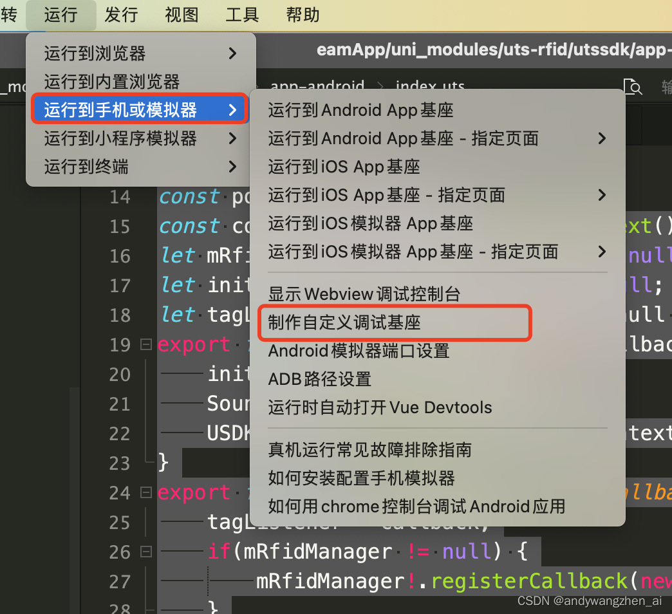Open the 运行 menu in menu bar
The height and width of the screenshot is (614, 672).
(61, 15)
